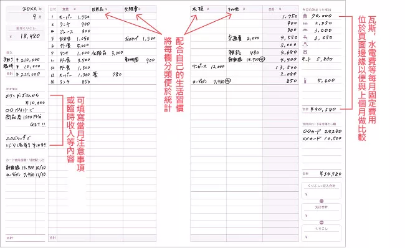Click the circled mark next to 7,980

pyautogui.click(x=228, y=81)
